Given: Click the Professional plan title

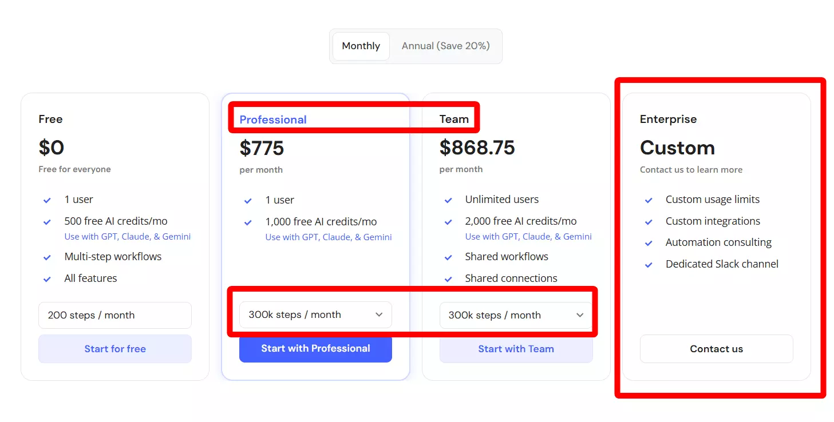Looking at the screenshot, I should [x=273, y=120].
